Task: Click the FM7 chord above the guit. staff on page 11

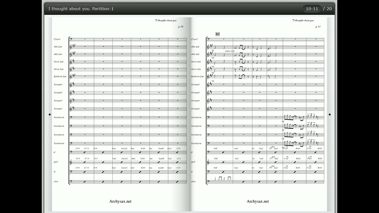Action: pos(216,159)
